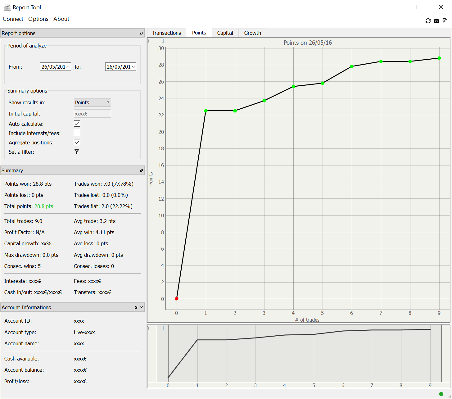Viewport: 452px width, 399px height.
Task: Switch to the Transactions tab
Action: coord(166,33)
